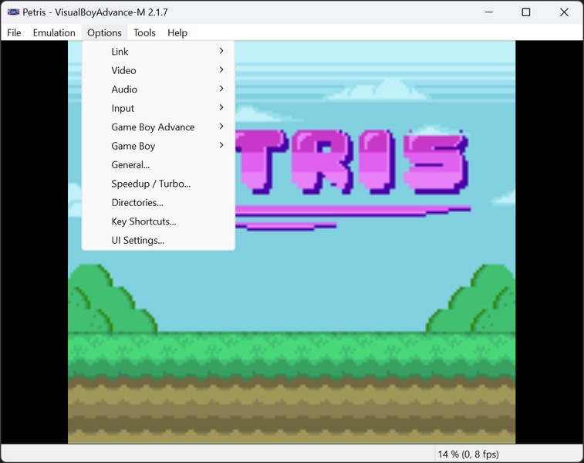Image resolution: width=584 pixels, height=463 pixels.
Task: Expand the Audio submenu arrow
Action: (x=221, y=90)
